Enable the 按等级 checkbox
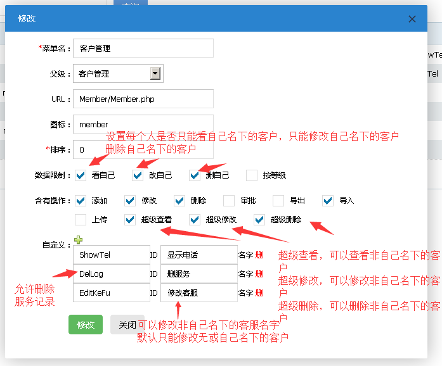The image size is (442, 366). click(x=252, y=175)
